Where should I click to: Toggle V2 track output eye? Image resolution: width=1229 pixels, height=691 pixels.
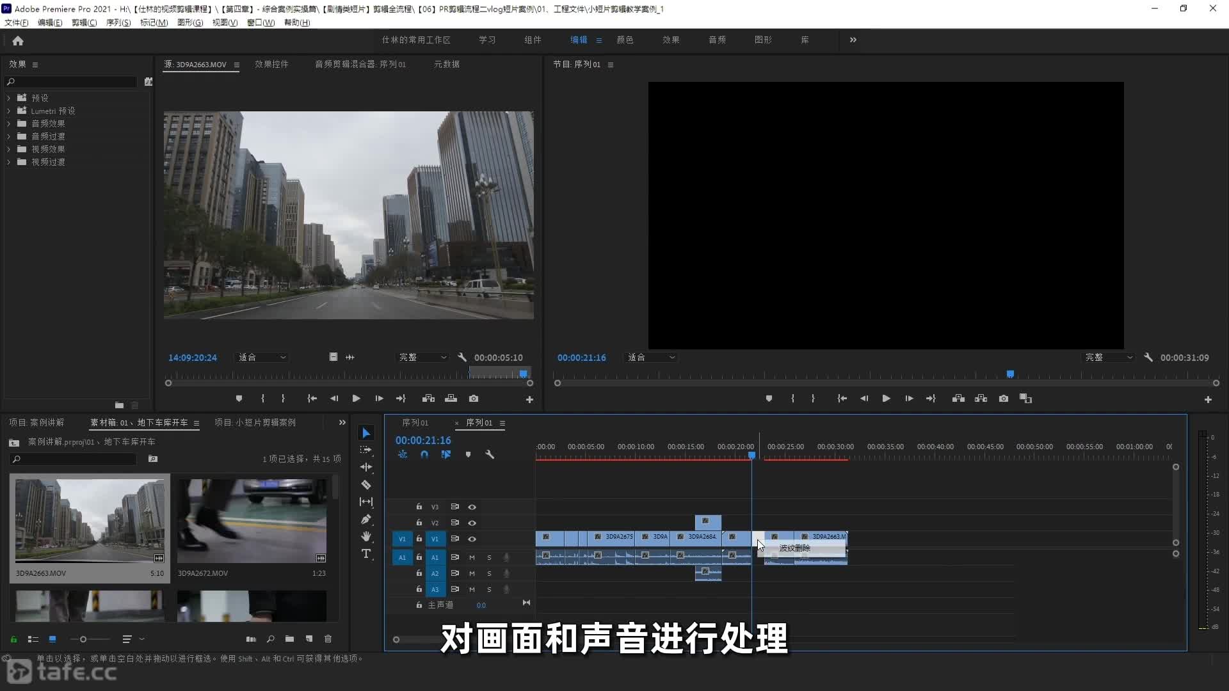pos(472,523)
